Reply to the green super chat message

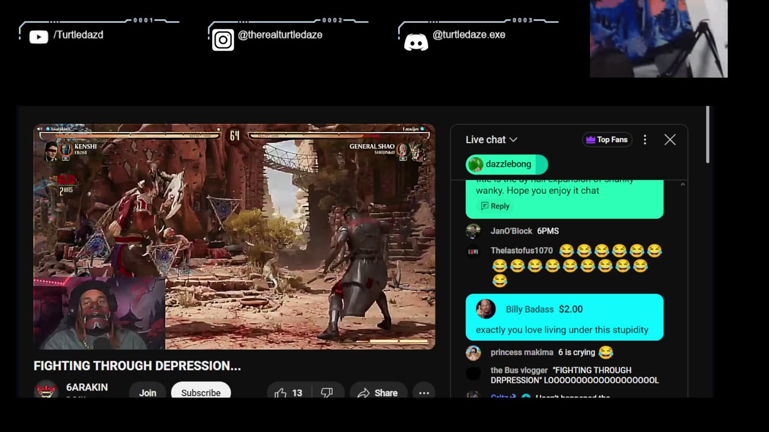click(x=495, y=206)
